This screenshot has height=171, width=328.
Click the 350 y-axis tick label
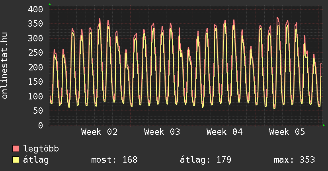click(36, 23)
